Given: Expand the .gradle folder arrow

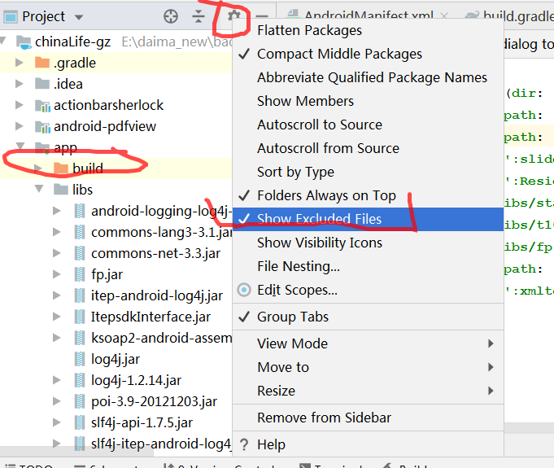Looking at the screenshot, I should point(19,63).
